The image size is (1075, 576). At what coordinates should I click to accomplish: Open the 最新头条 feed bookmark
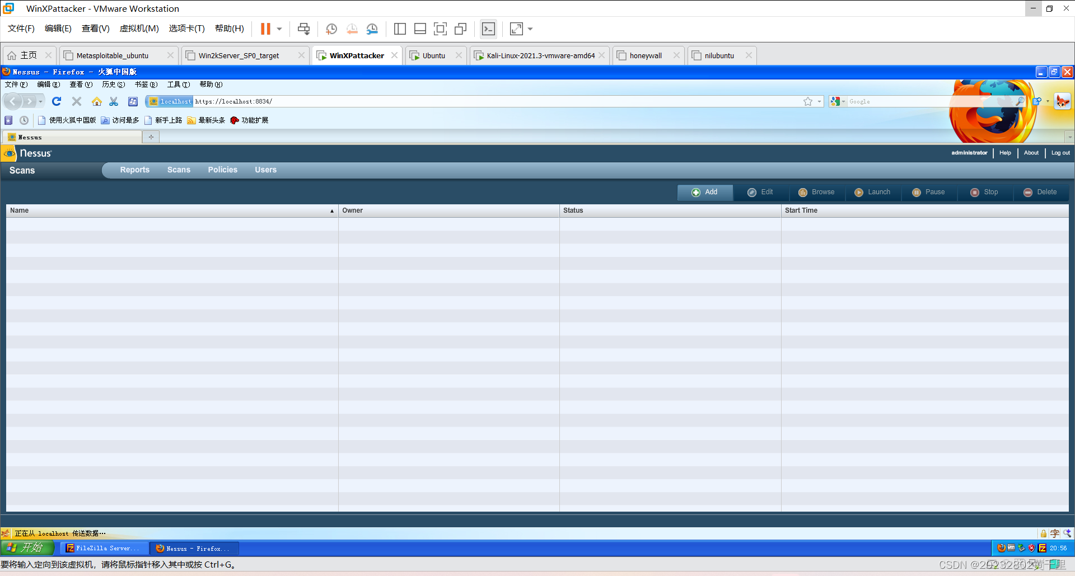coord(206,120)
